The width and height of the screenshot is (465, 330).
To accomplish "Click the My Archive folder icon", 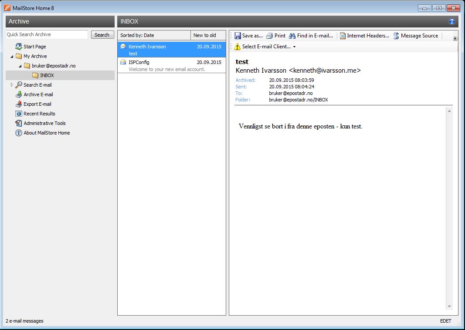I will pos(19,56).
